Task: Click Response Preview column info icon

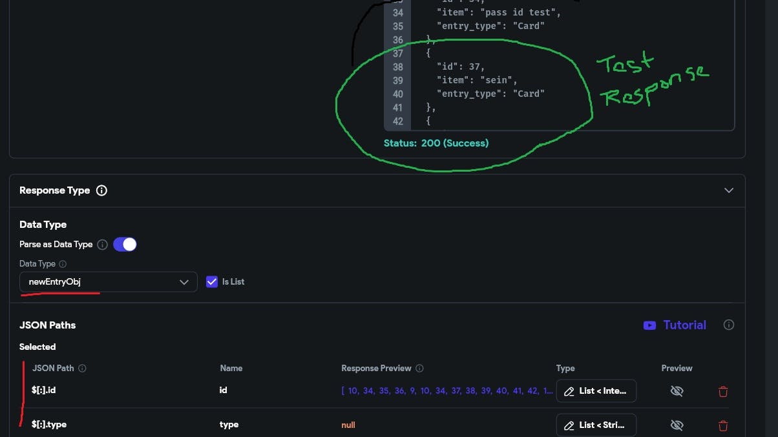Action: tap(419, 369)
